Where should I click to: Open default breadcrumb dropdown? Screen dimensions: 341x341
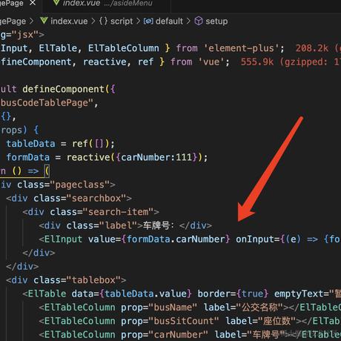coord(169,21)
